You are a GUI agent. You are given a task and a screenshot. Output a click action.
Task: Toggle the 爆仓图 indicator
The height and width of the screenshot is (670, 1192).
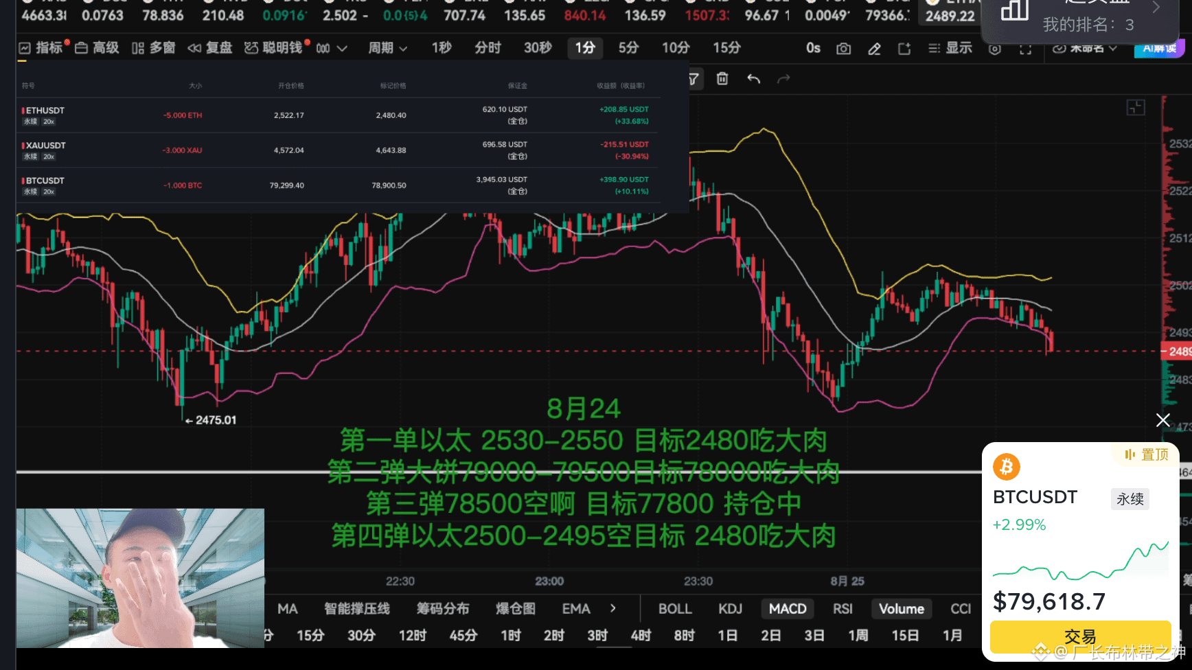point(516,609)
